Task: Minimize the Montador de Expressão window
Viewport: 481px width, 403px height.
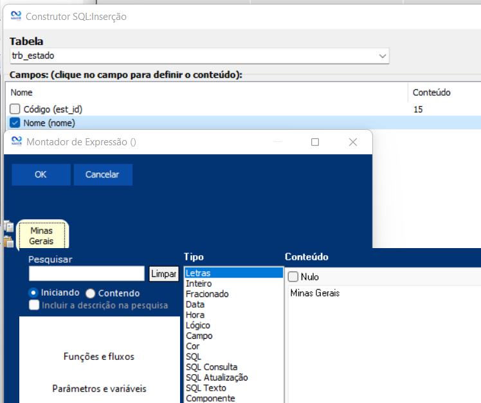Action: pos(278,142)
